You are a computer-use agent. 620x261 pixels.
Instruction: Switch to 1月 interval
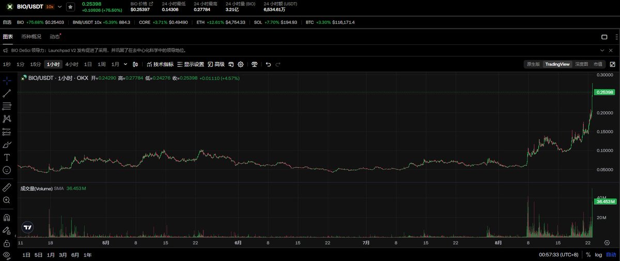pyautogui.click(x=115, y=64)
